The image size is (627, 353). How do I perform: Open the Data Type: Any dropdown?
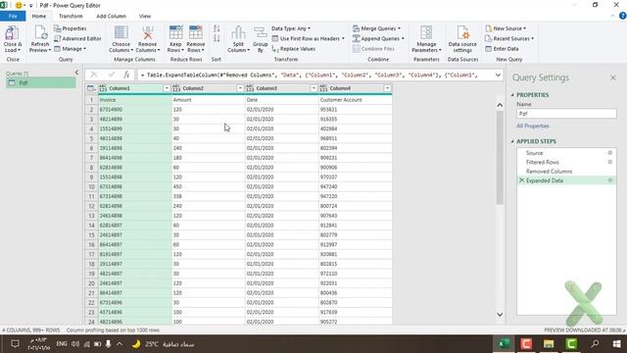pos(291,28)
